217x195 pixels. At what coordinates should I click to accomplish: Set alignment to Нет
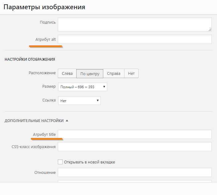131,73
